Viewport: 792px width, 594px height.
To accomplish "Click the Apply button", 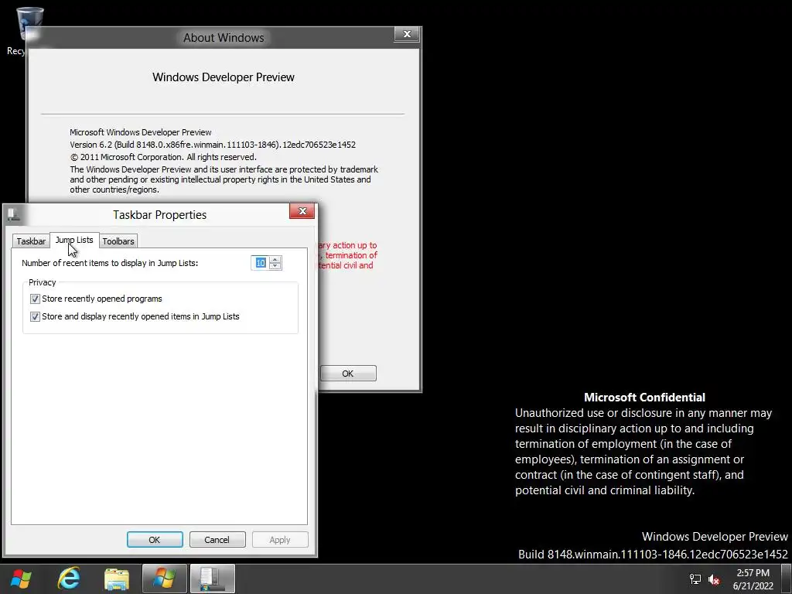I will pyautogui.click(x=280, y=539).
